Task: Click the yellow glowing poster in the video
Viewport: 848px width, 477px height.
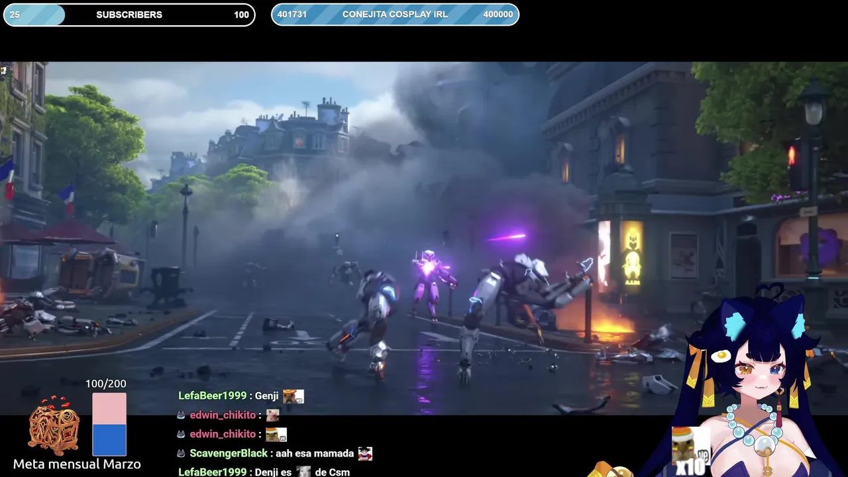Action: (x=631, y=253)
